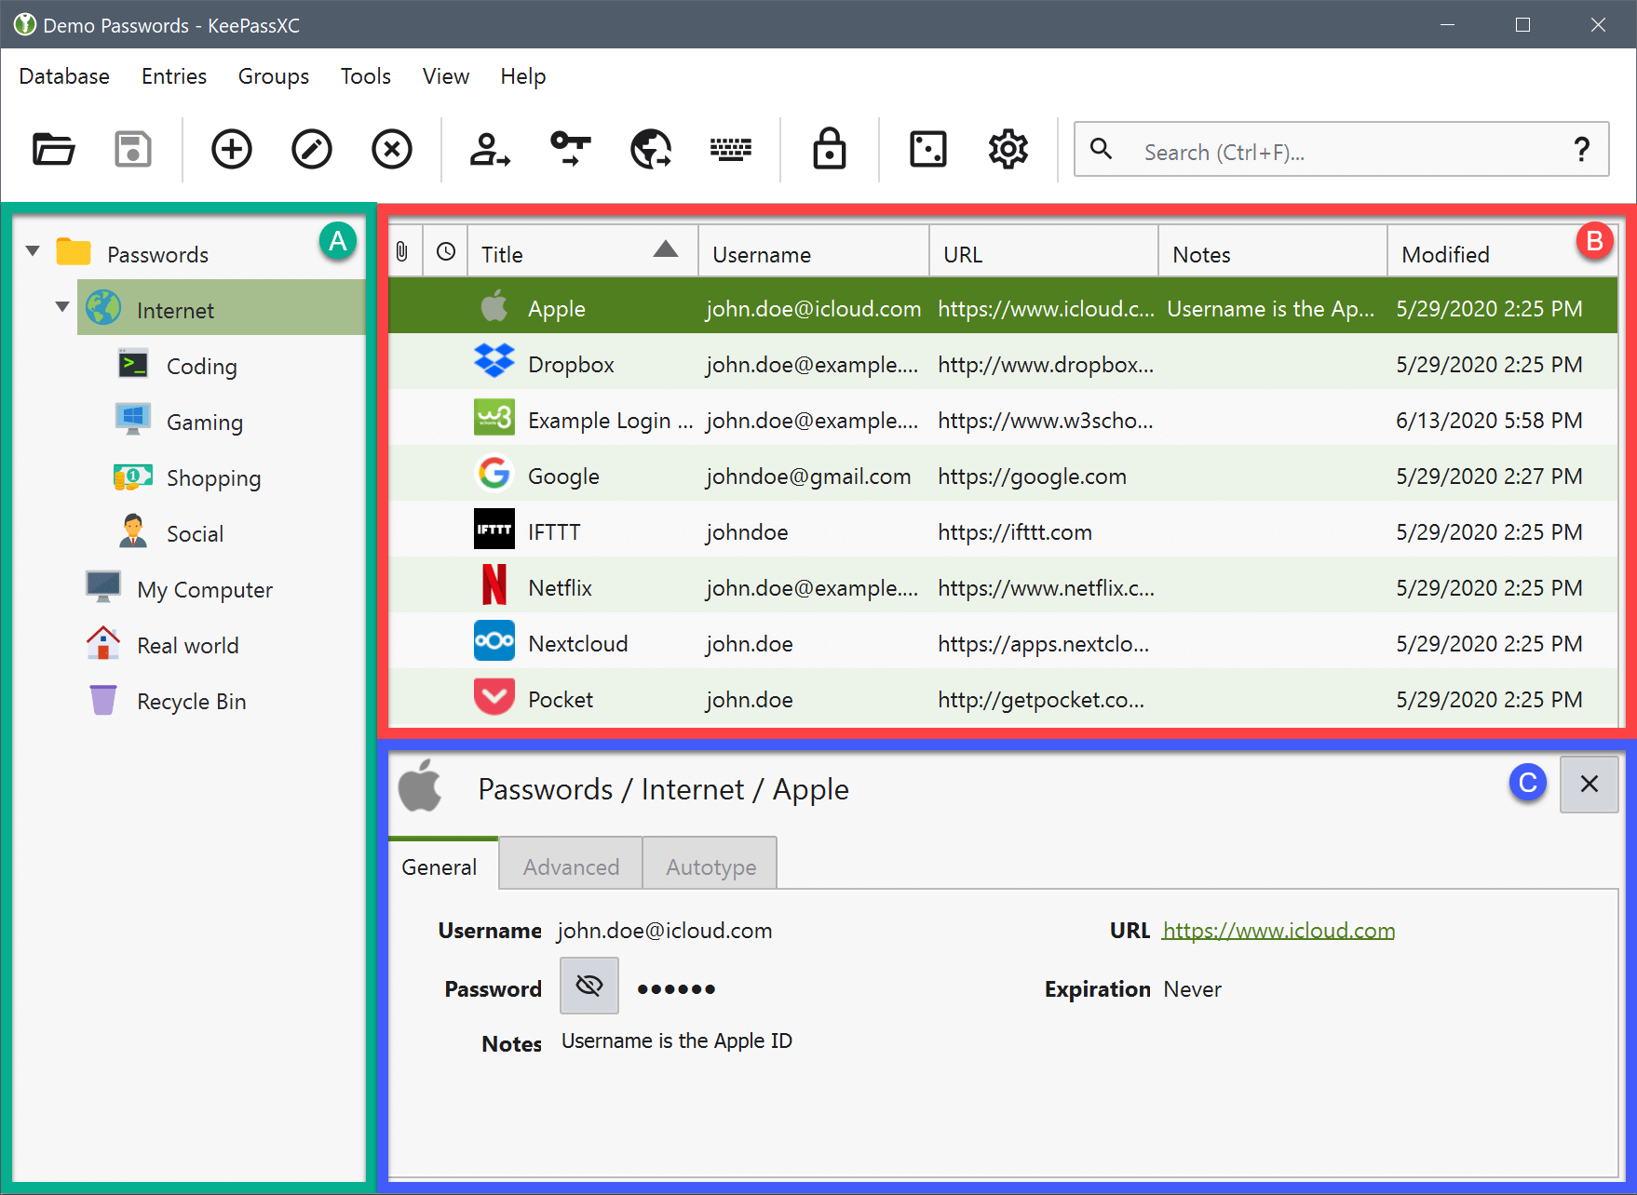The height and width of the screenshot is (1195, 1637).
Task: Toggle password visibility eye button
Action: 589,986
